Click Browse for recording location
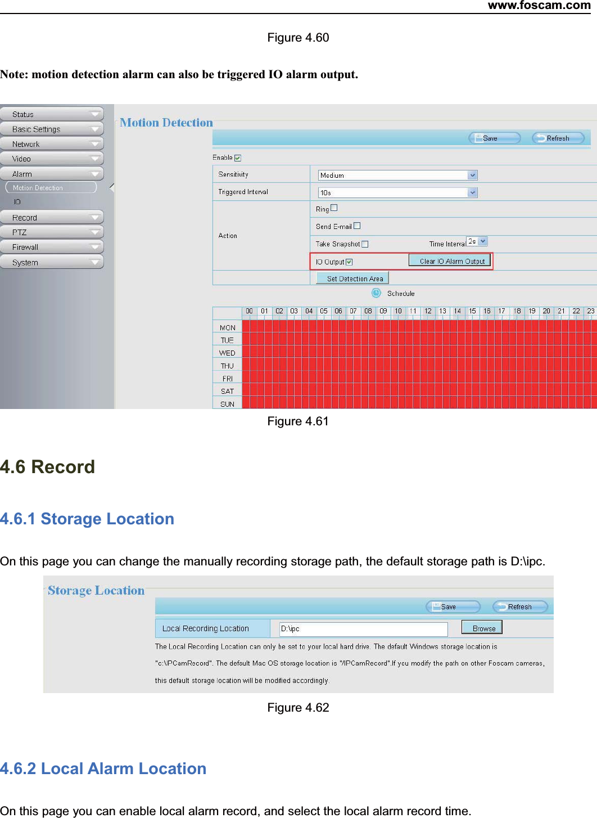Viewport: 597px width, 818px height. [482, 628]
